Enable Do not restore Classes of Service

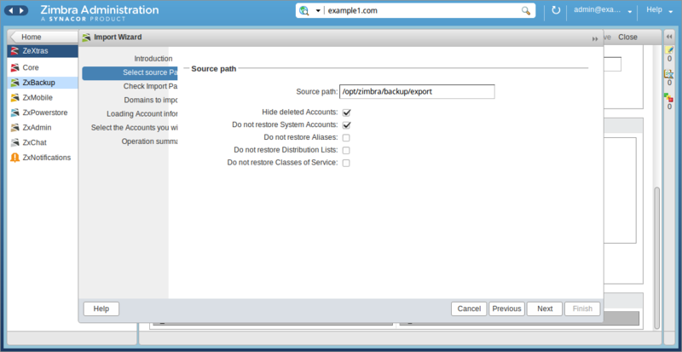click(x=346, y=163)
